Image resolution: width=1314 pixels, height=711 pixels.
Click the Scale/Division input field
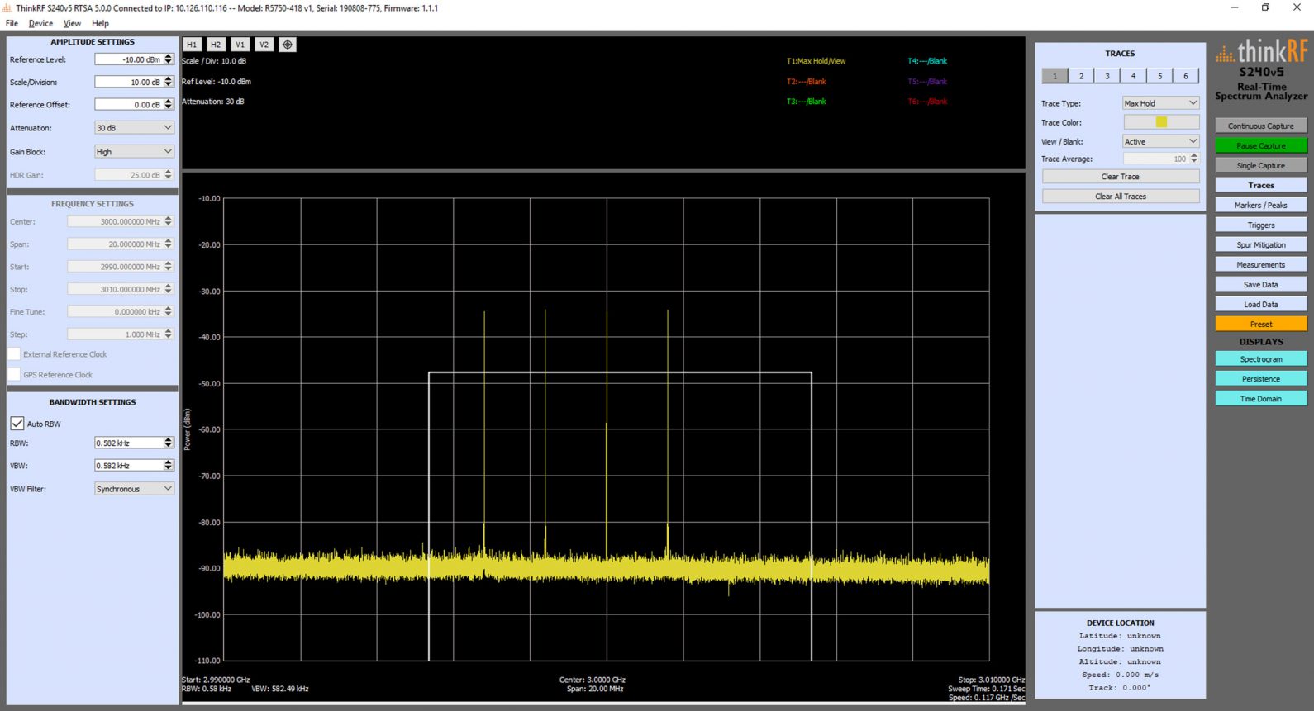tap(129, 82)
